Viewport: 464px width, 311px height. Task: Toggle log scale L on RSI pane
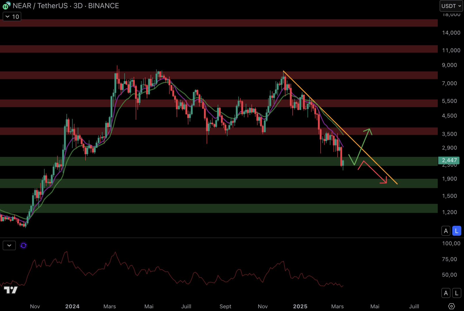click(x=457, y=293)
